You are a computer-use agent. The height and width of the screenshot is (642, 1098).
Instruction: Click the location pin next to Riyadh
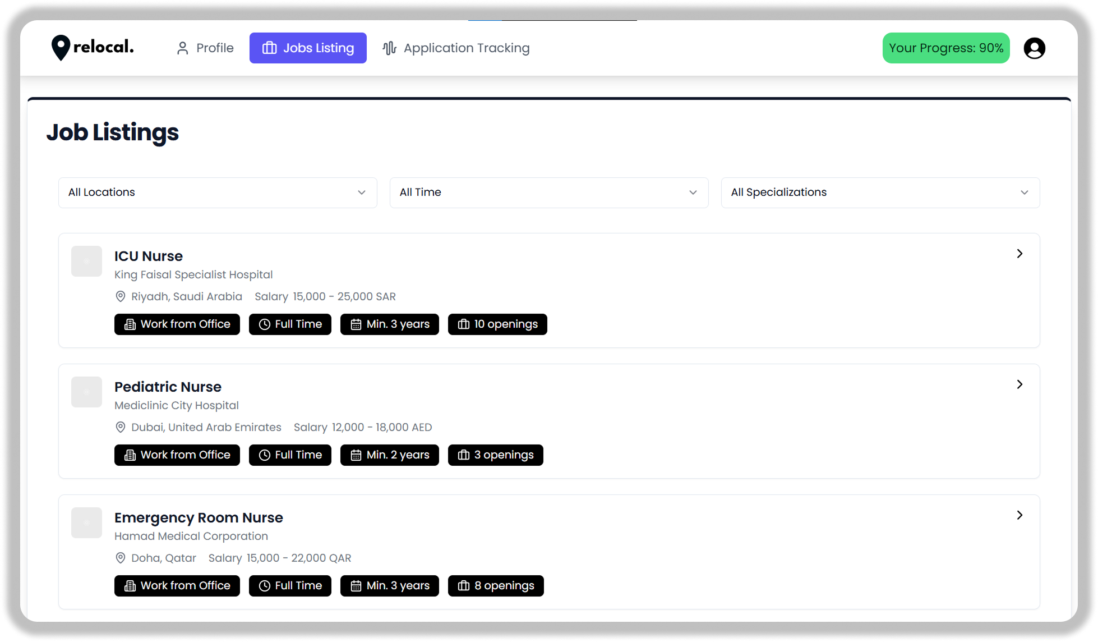coord(120,296)
